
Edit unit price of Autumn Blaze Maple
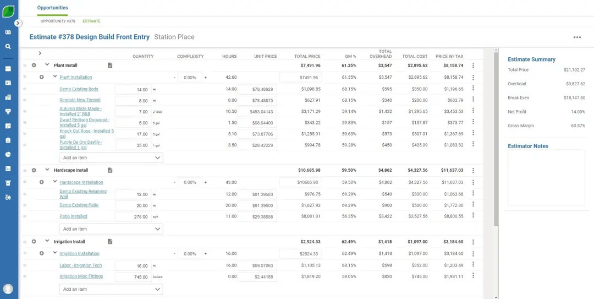click(x=257, y=112)
